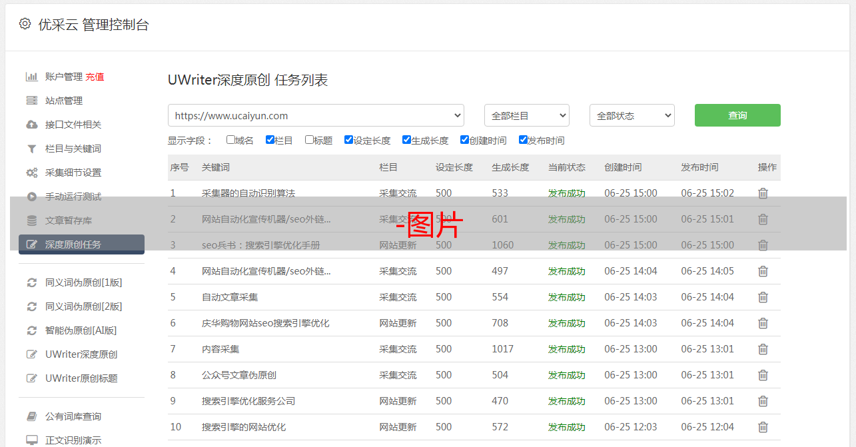
Task: Expand the 全部状态 dropdown
Action: coord(632,115)
